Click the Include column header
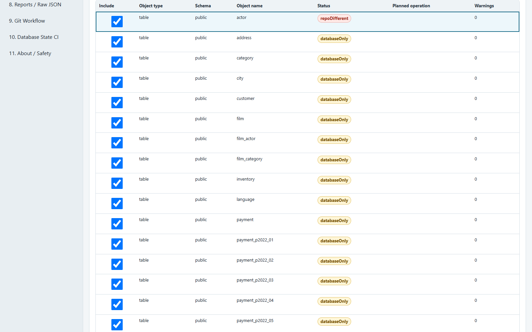 click(106, 6)
